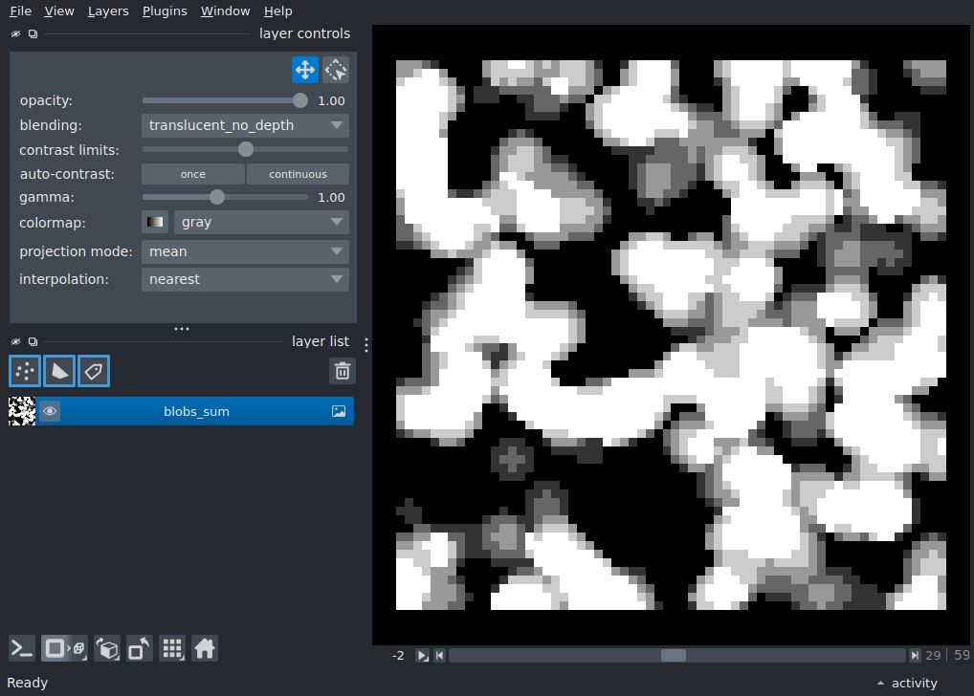
Task: Hide layer controls panel with eye icon
Action: 16,33
